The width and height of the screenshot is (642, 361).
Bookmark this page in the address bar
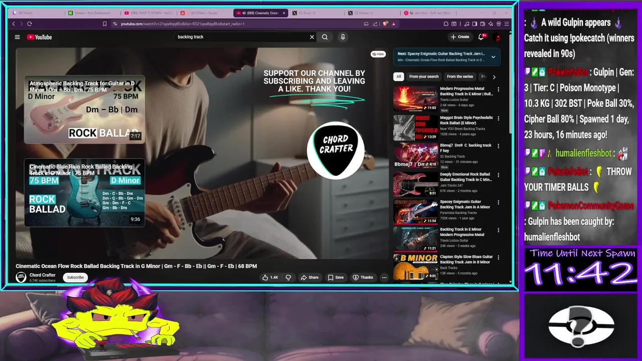104,24
